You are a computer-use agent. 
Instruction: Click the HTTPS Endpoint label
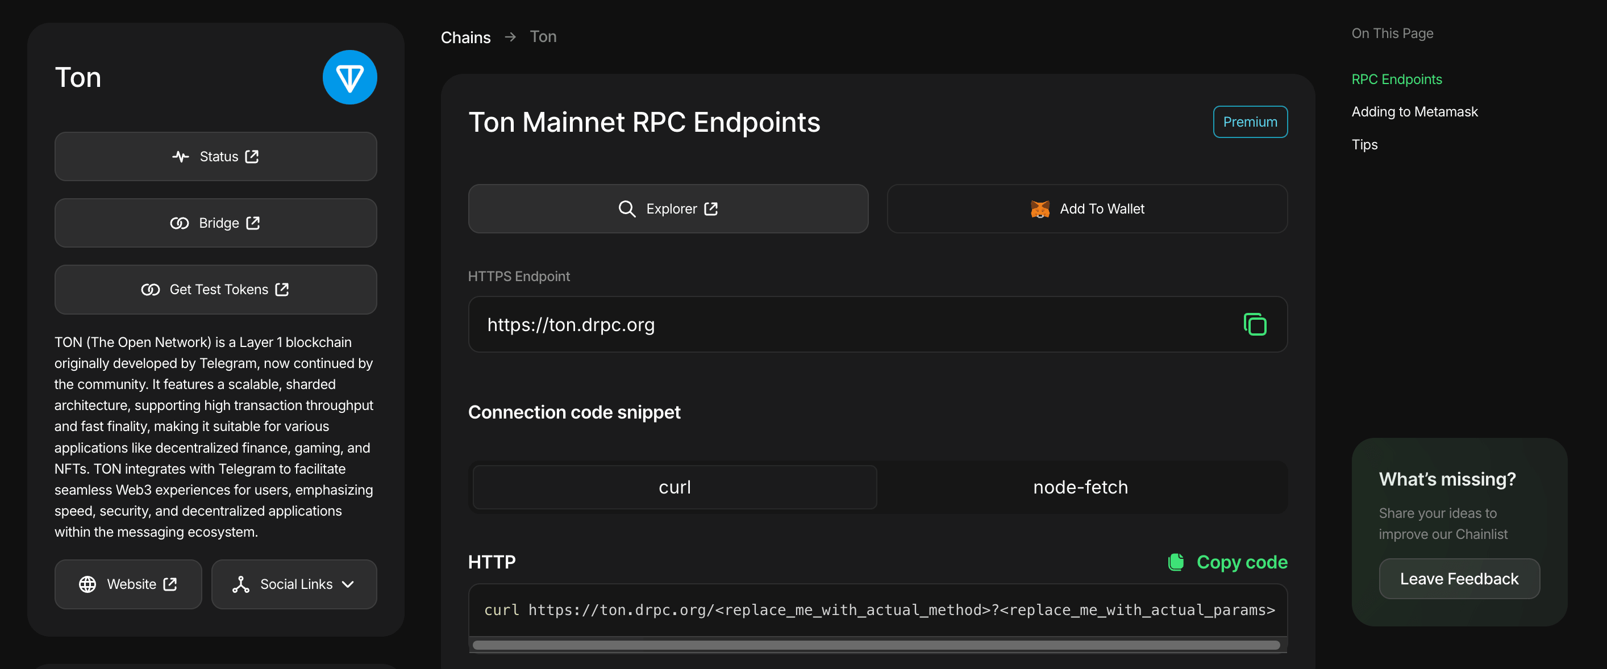[x=518, y=276]
